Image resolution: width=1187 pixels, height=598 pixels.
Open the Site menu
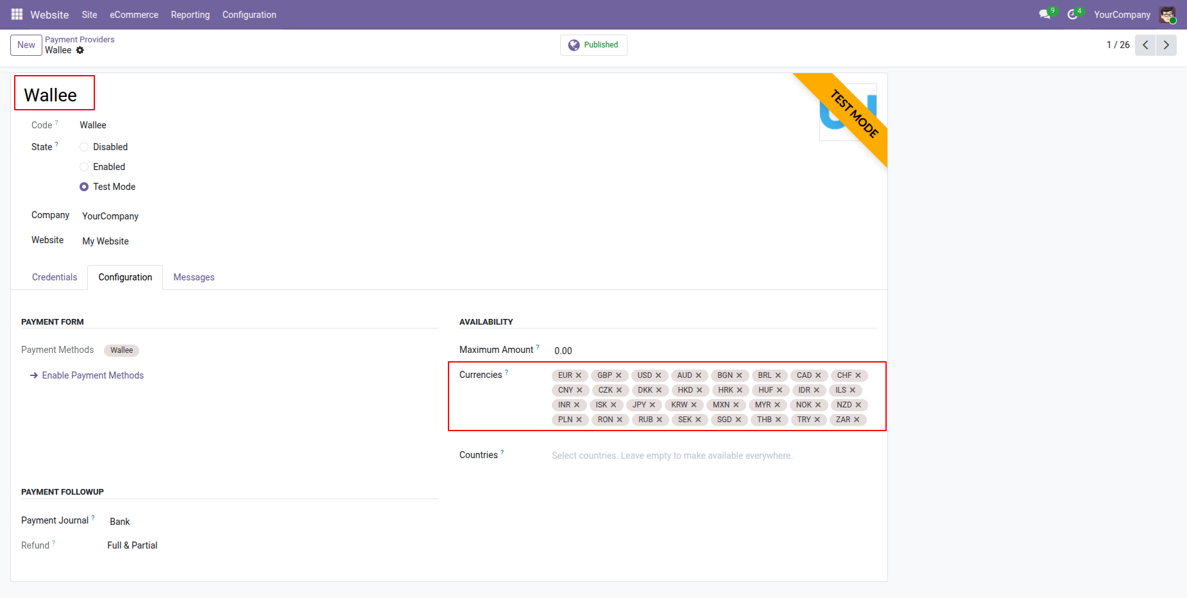[89, 14]
